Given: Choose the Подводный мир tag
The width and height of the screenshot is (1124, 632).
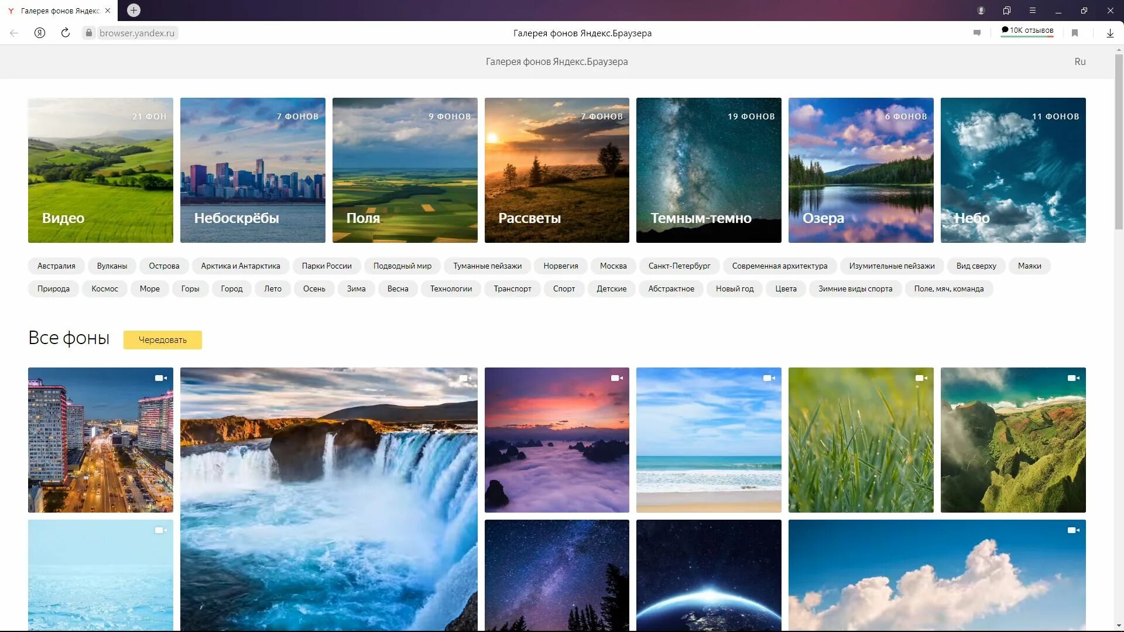Looking at the screenshot, I should click(x=402, y=266).
